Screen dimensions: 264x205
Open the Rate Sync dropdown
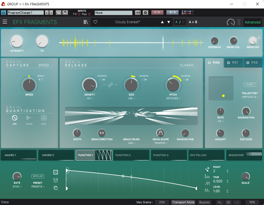[17, 187]
